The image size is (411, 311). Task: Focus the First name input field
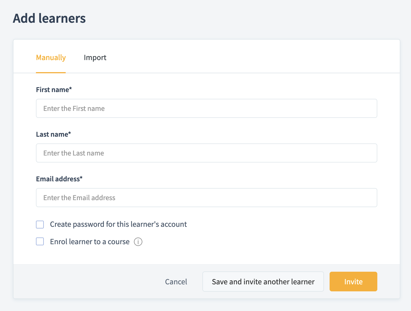tap(206, 108)
